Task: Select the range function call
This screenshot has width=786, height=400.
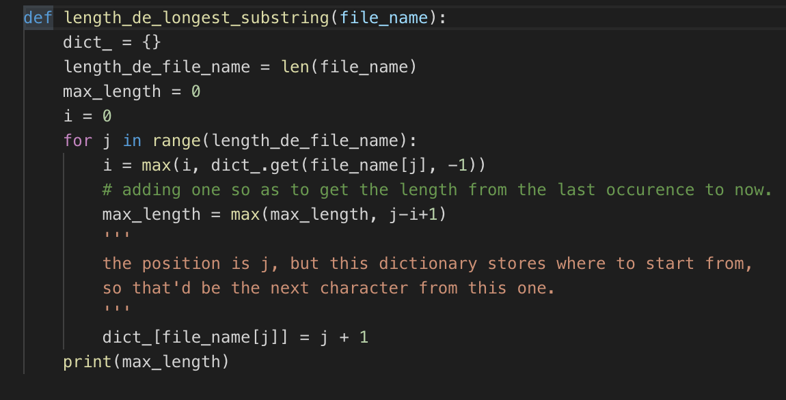Action: tap(178, 140)
